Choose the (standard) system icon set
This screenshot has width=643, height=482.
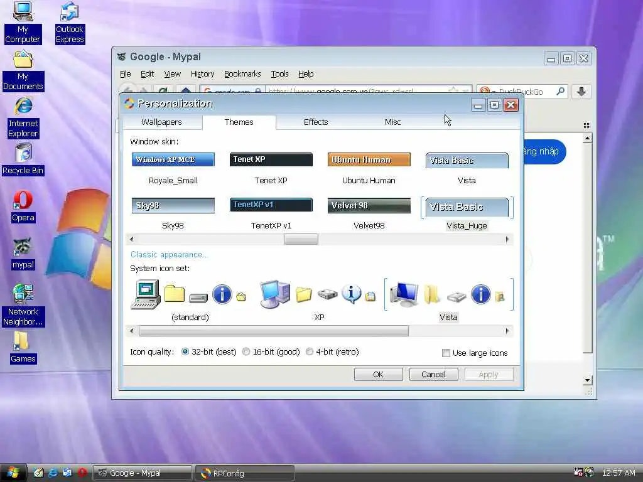(190, 301)
